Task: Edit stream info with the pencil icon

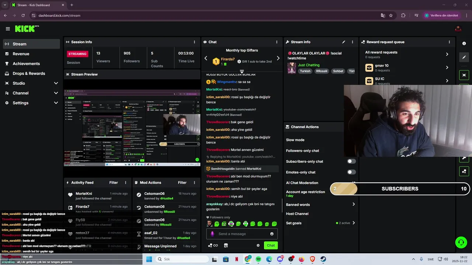Action: click(344, 42)
